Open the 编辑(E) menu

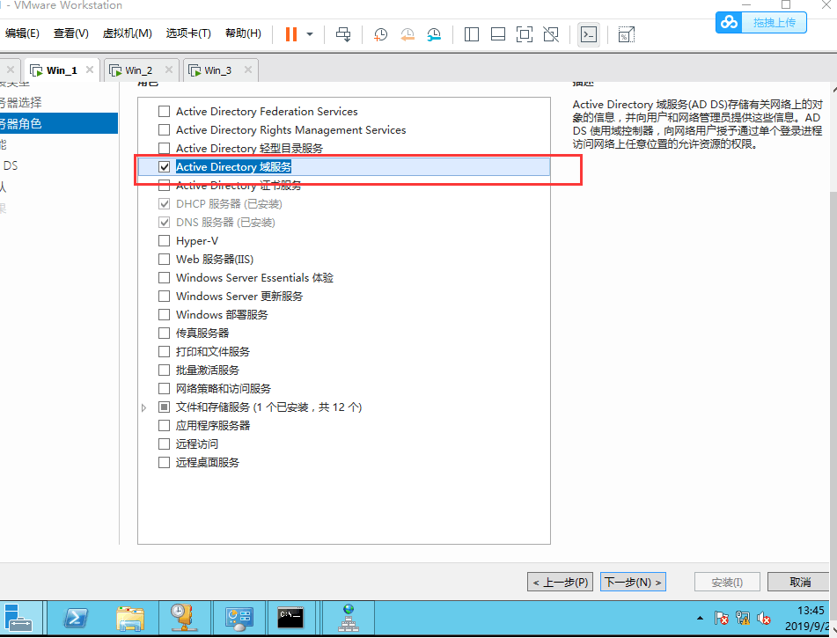pos(22,33)
